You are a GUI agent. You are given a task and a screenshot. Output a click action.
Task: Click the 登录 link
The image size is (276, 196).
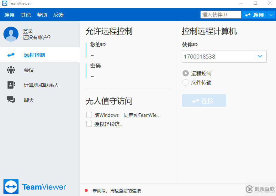click(28, 31)
